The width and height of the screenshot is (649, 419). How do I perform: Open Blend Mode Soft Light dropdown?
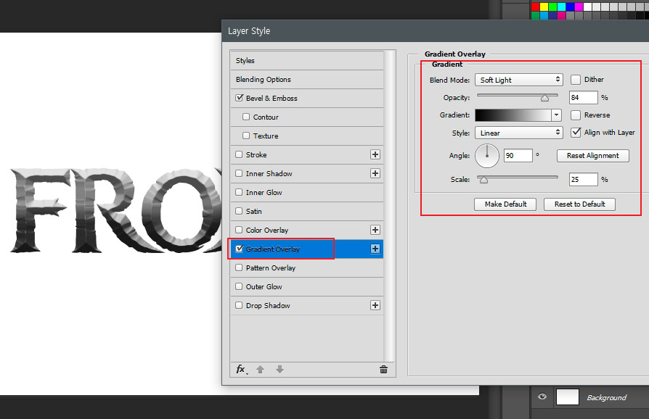pyautogui.click(x=518, y=80)
